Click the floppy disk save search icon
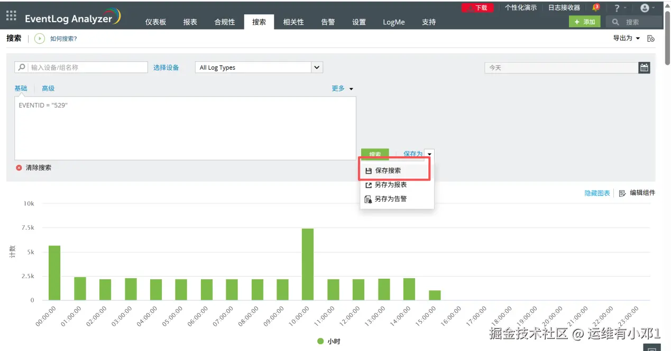This screenshot has width=671, height=351. pyautogui.click(x=369, y=171)
